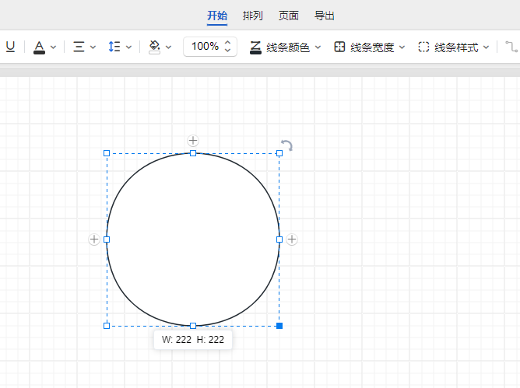Increase the 100% value with up arrow

point(227,43)
